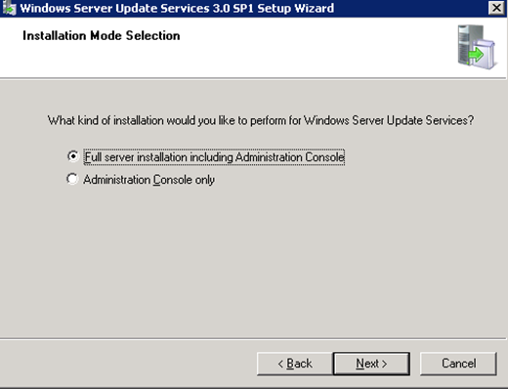Click the server install graphic in header

tap(477, 47)
